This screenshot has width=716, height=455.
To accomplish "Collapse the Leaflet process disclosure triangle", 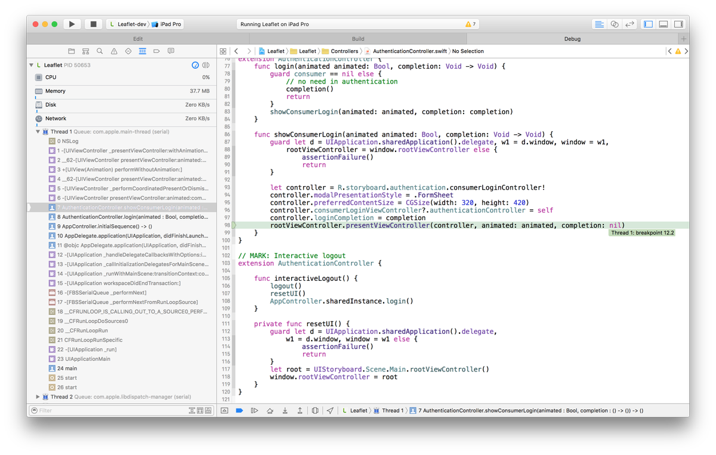I will (x=32, y=65).
